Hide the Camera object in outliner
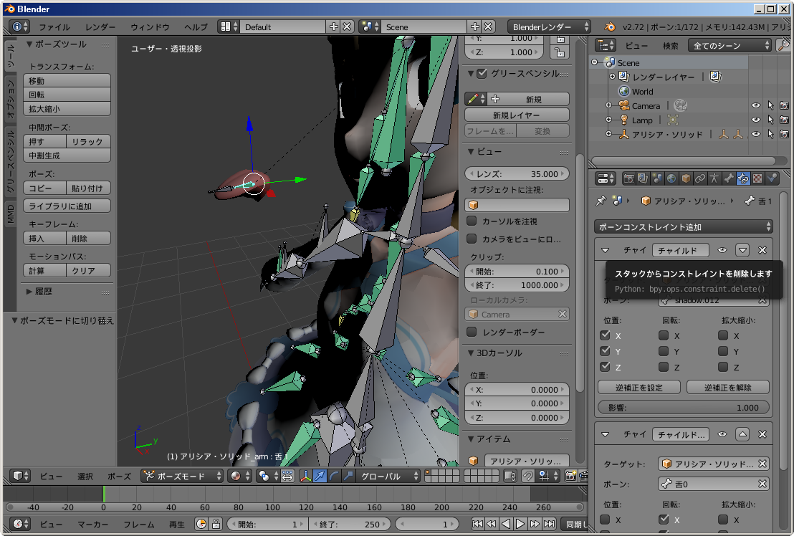 (755, 106)
